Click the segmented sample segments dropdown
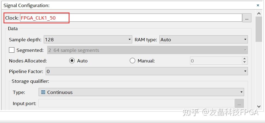This screenshot has height=123, width=265. pyautogui.click(x=147, y=50)
